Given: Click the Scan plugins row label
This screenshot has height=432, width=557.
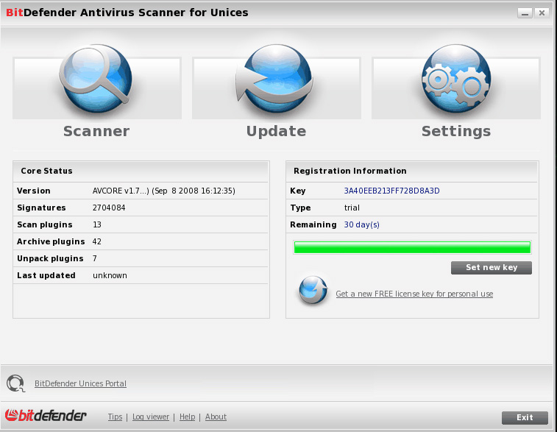Looking at the screenshot, I should click(x=44, y=225).
